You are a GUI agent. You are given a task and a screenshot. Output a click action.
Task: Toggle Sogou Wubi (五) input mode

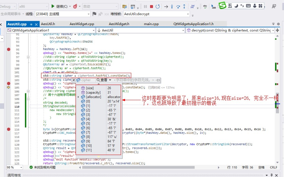point(230,6)
